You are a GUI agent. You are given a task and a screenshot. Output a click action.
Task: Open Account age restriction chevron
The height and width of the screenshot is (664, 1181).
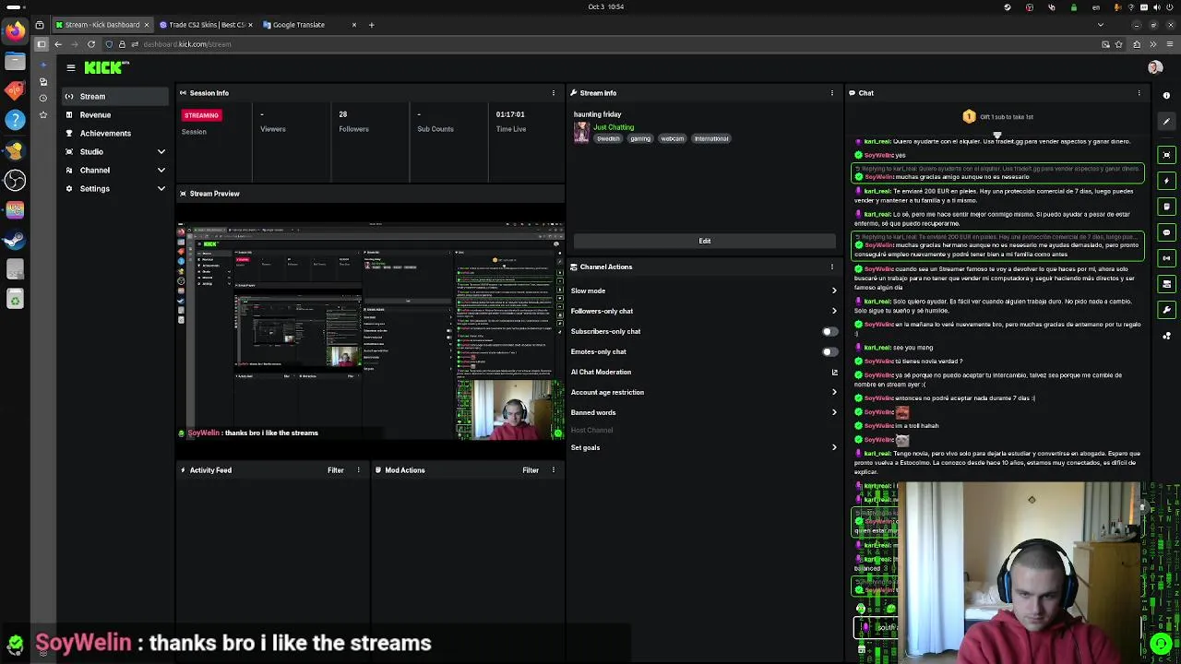[834, 393]
